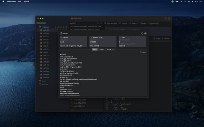Click document icon in window title bar
Screen dimensions: 204x127
coord(169,19)
